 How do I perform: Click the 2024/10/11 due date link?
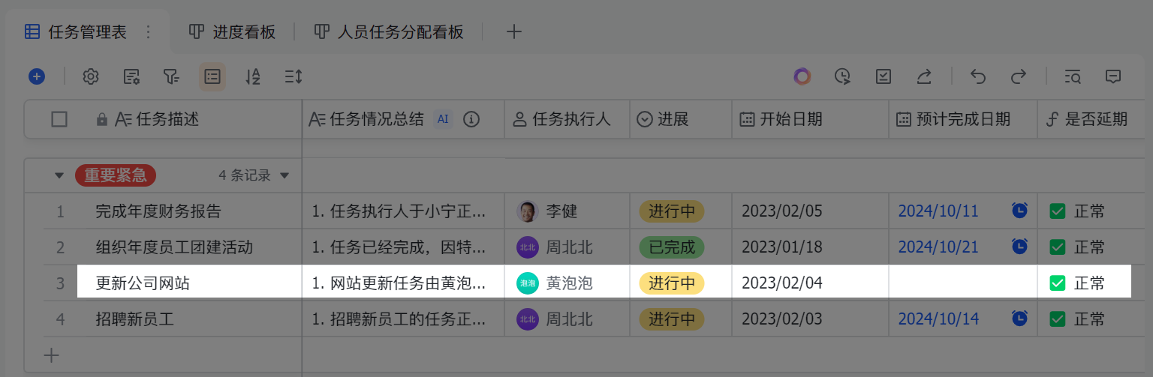938,211
